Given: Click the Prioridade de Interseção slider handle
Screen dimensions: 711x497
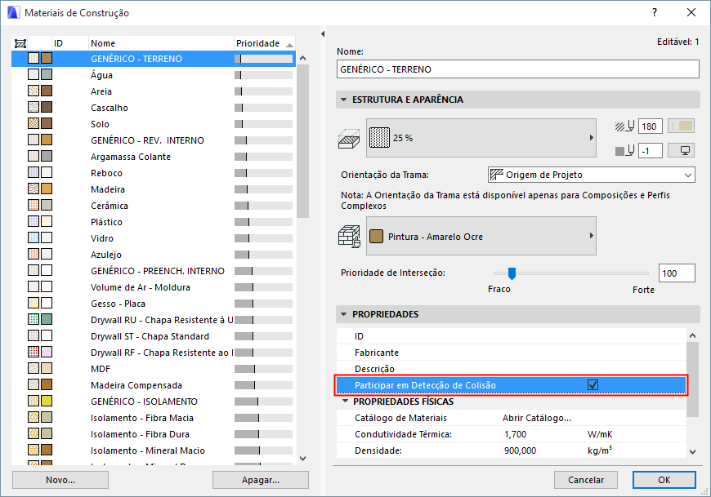Looking at the screenshot, I should pyautogui.click(x=512, y=273).
